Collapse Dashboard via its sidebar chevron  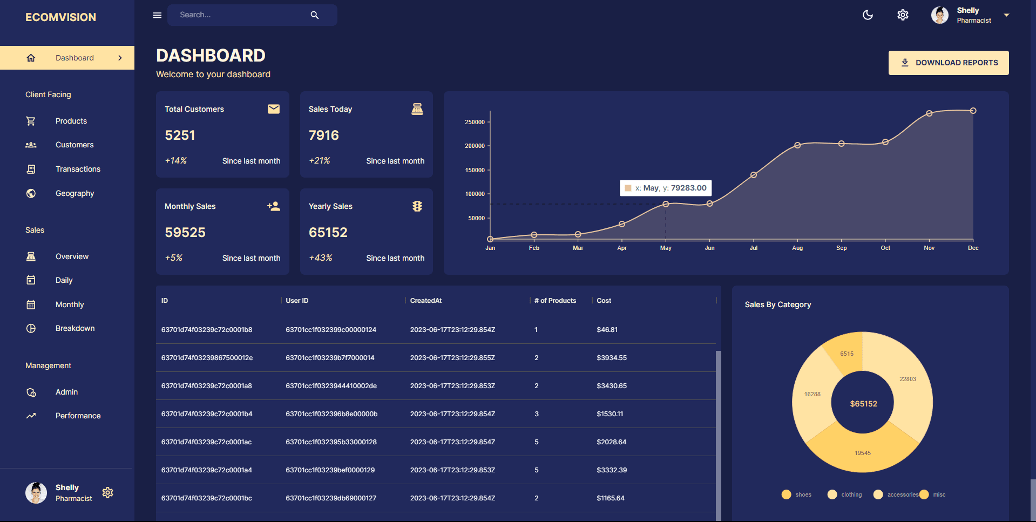tap(120, 58)
